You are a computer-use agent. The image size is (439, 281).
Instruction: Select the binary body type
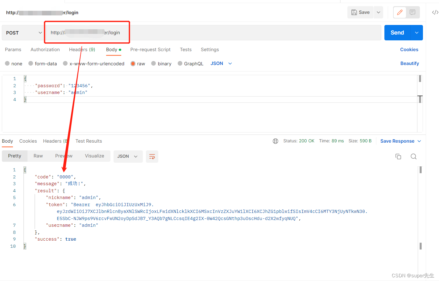pos(153,63)
